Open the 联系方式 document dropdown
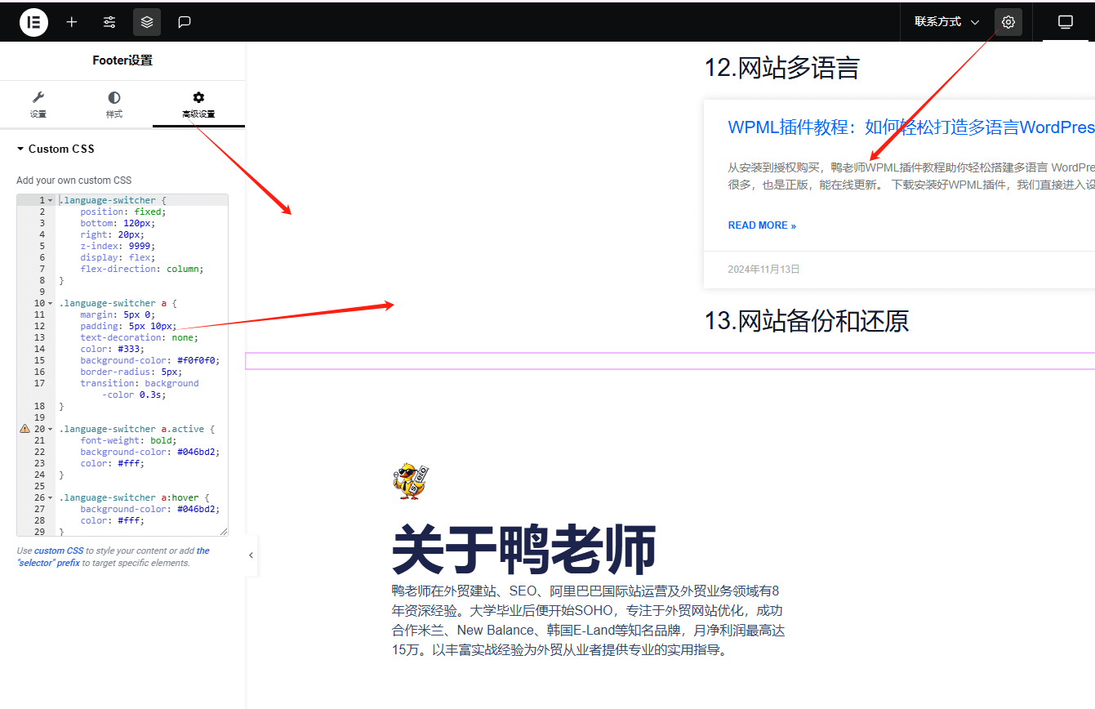The height and width of the screenshot is (709, 1095). 947,22
